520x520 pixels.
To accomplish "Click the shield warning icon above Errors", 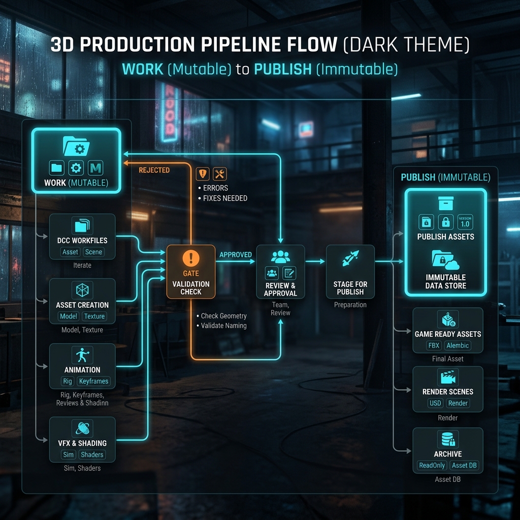I will click(203, 174).
